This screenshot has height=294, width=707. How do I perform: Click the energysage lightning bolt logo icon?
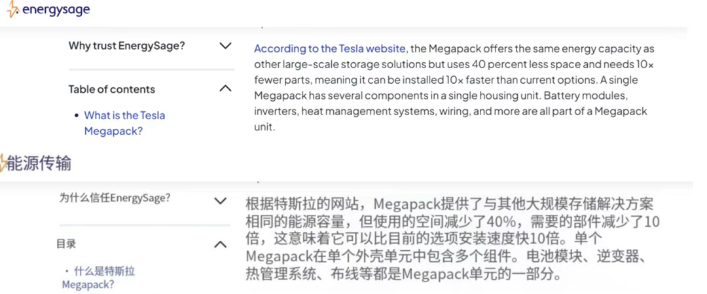tap(12, 9)
